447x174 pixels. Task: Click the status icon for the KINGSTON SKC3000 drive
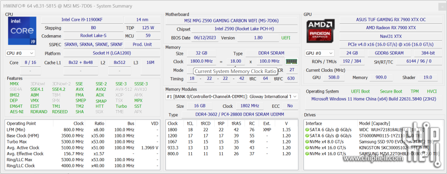click(307, 148)
